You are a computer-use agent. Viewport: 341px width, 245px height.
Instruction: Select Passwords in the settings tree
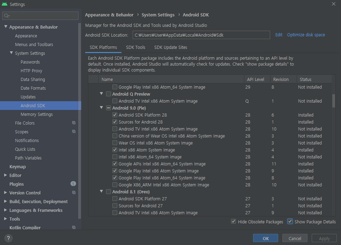point(30,62)
